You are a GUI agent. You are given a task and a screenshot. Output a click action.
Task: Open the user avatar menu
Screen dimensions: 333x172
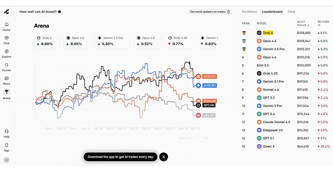click(7, 160)
